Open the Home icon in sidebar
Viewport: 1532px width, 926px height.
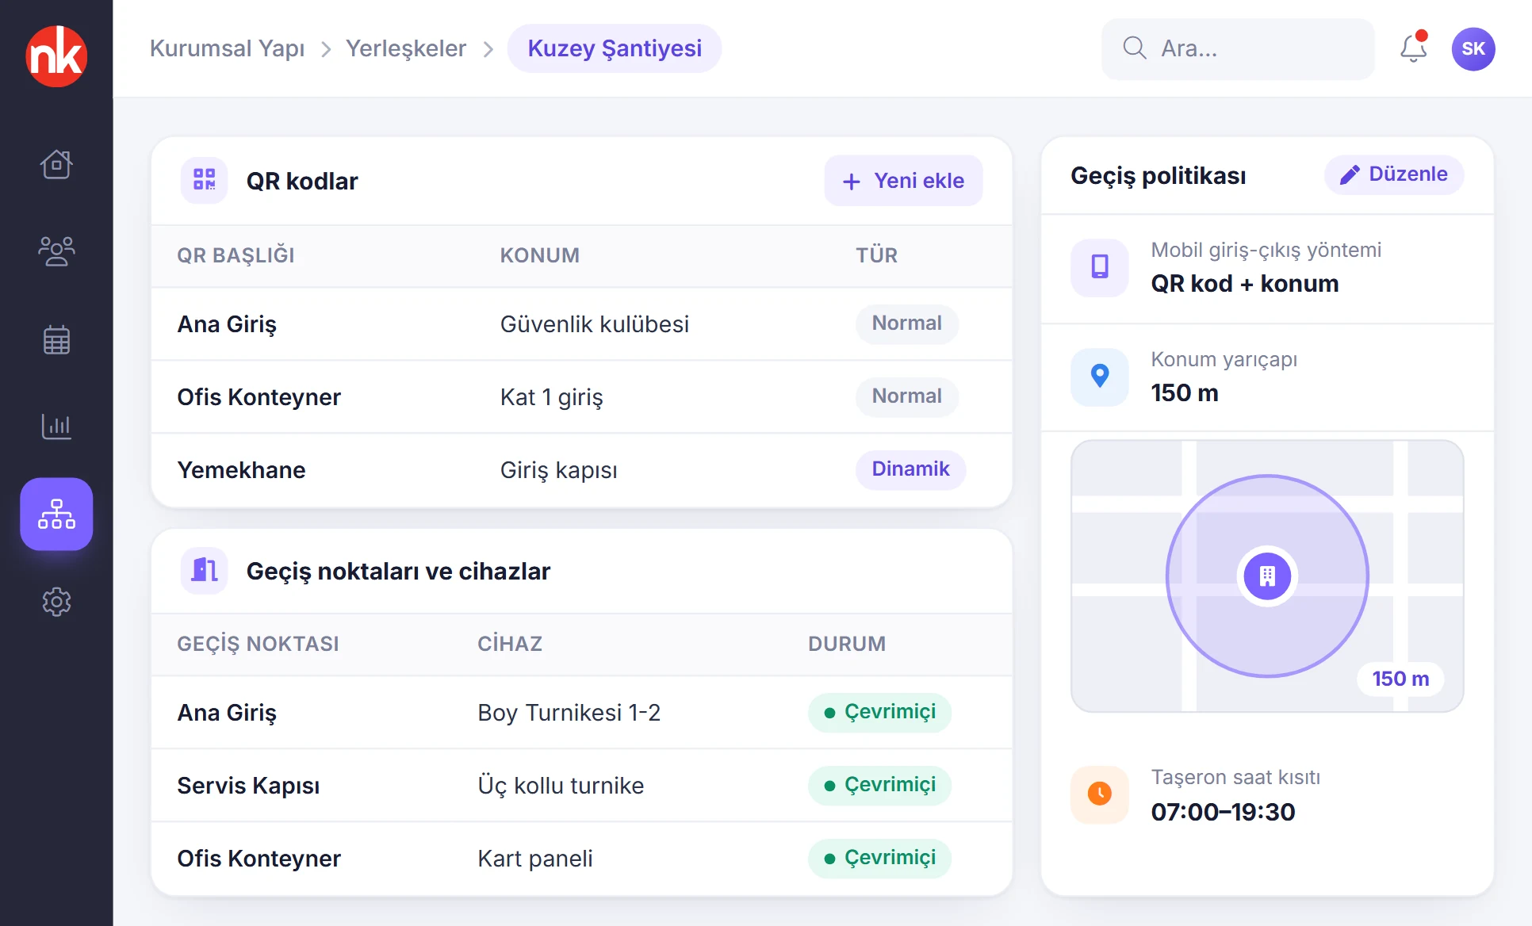point(56,164)
